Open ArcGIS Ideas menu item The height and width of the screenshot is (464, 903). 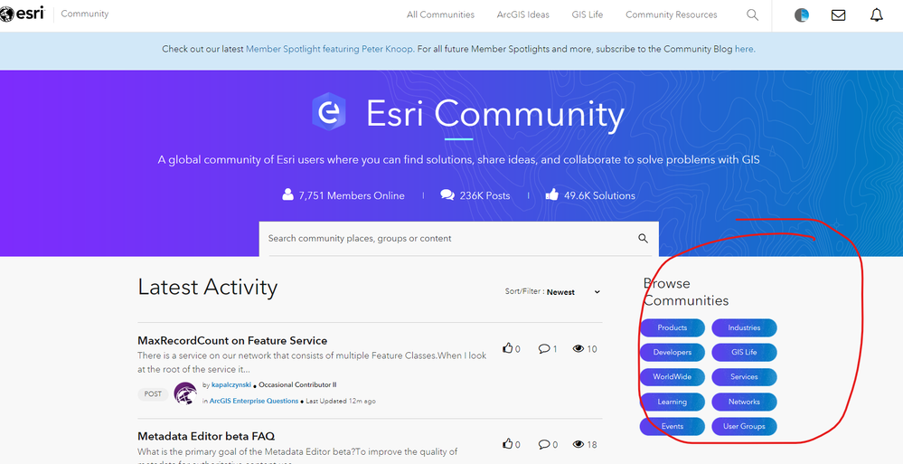[523, 15]
